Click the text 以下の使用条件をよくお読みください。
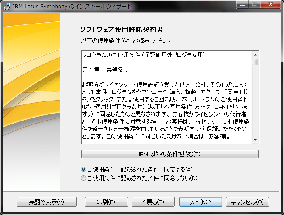 point(126,40)
